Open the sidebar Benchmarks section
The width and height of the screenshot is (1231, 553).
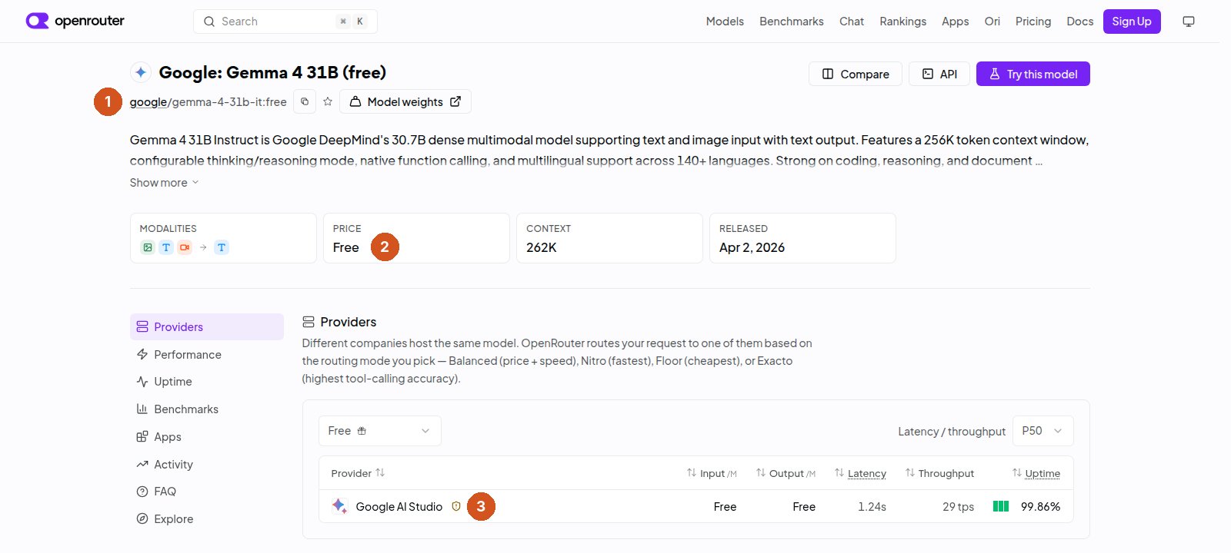click(x=207, y=409)
